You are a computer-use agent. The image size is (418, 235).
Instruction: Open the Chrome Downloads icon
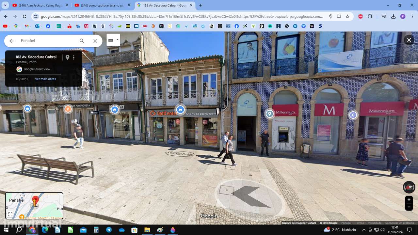click(x=393, y=16)
